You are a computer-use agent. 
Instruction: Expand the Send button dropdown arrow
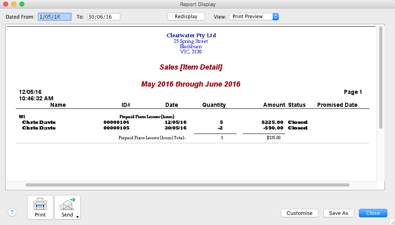point(77,217)
